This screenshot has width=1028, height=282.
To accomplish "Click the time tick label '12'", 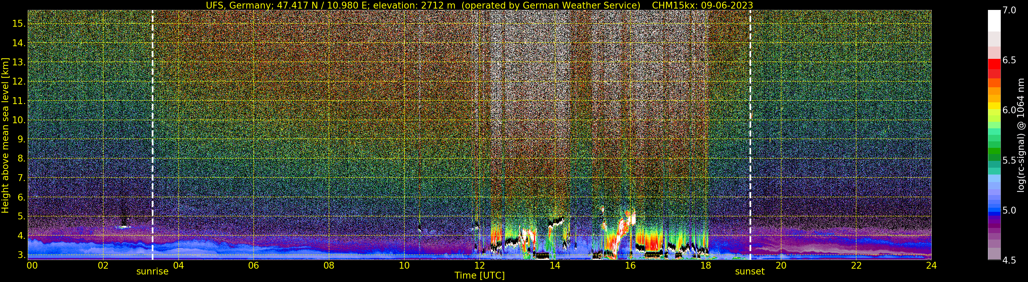I will click(x=479, y=265).
